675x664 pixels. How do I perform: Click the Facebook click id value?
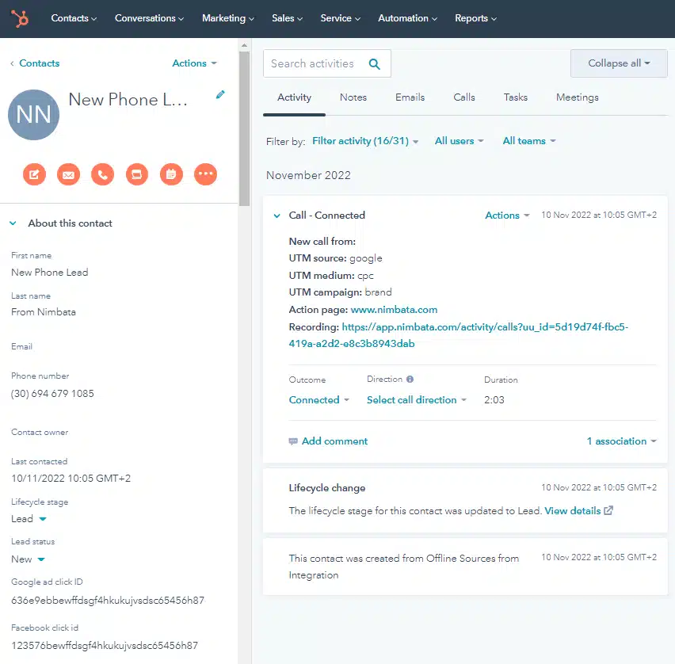[105, 646]
